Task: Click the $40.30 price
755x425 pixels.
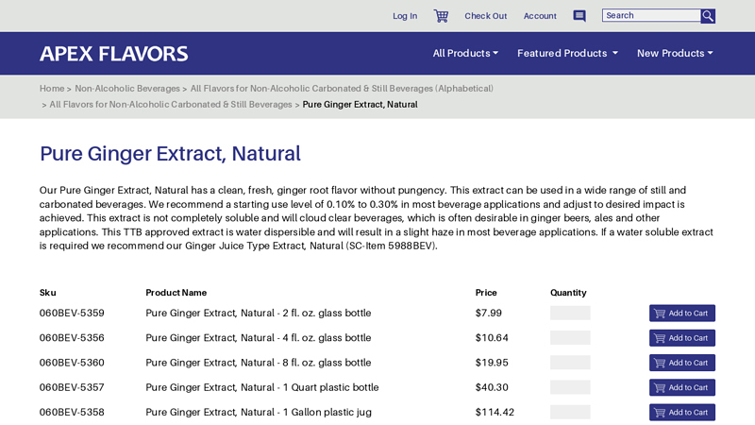Action: tap(492, 387)
